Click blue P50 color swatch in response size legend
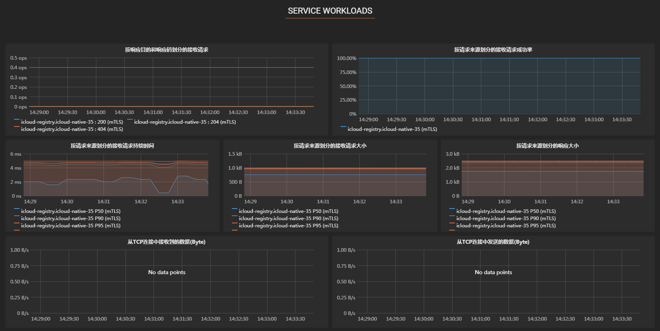 click(x=452, y=209)
